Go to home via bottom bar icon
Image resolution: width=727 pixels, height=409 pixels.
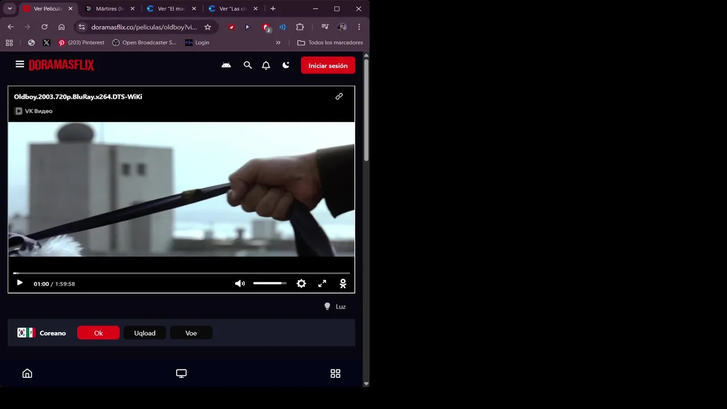[27, 373]
